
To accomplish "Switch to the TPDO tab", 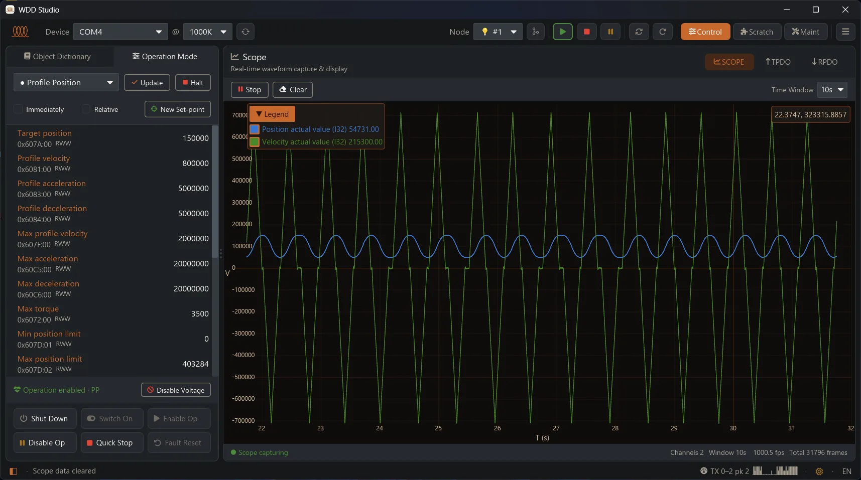I will [778, 62].
